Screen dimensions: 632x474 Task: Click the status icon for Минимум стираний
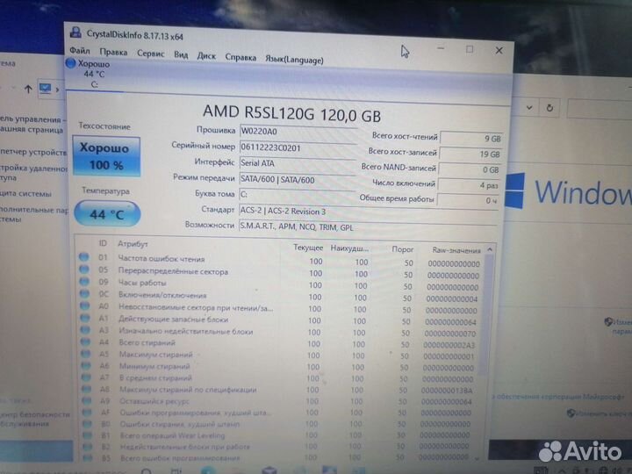click(86, 365)
